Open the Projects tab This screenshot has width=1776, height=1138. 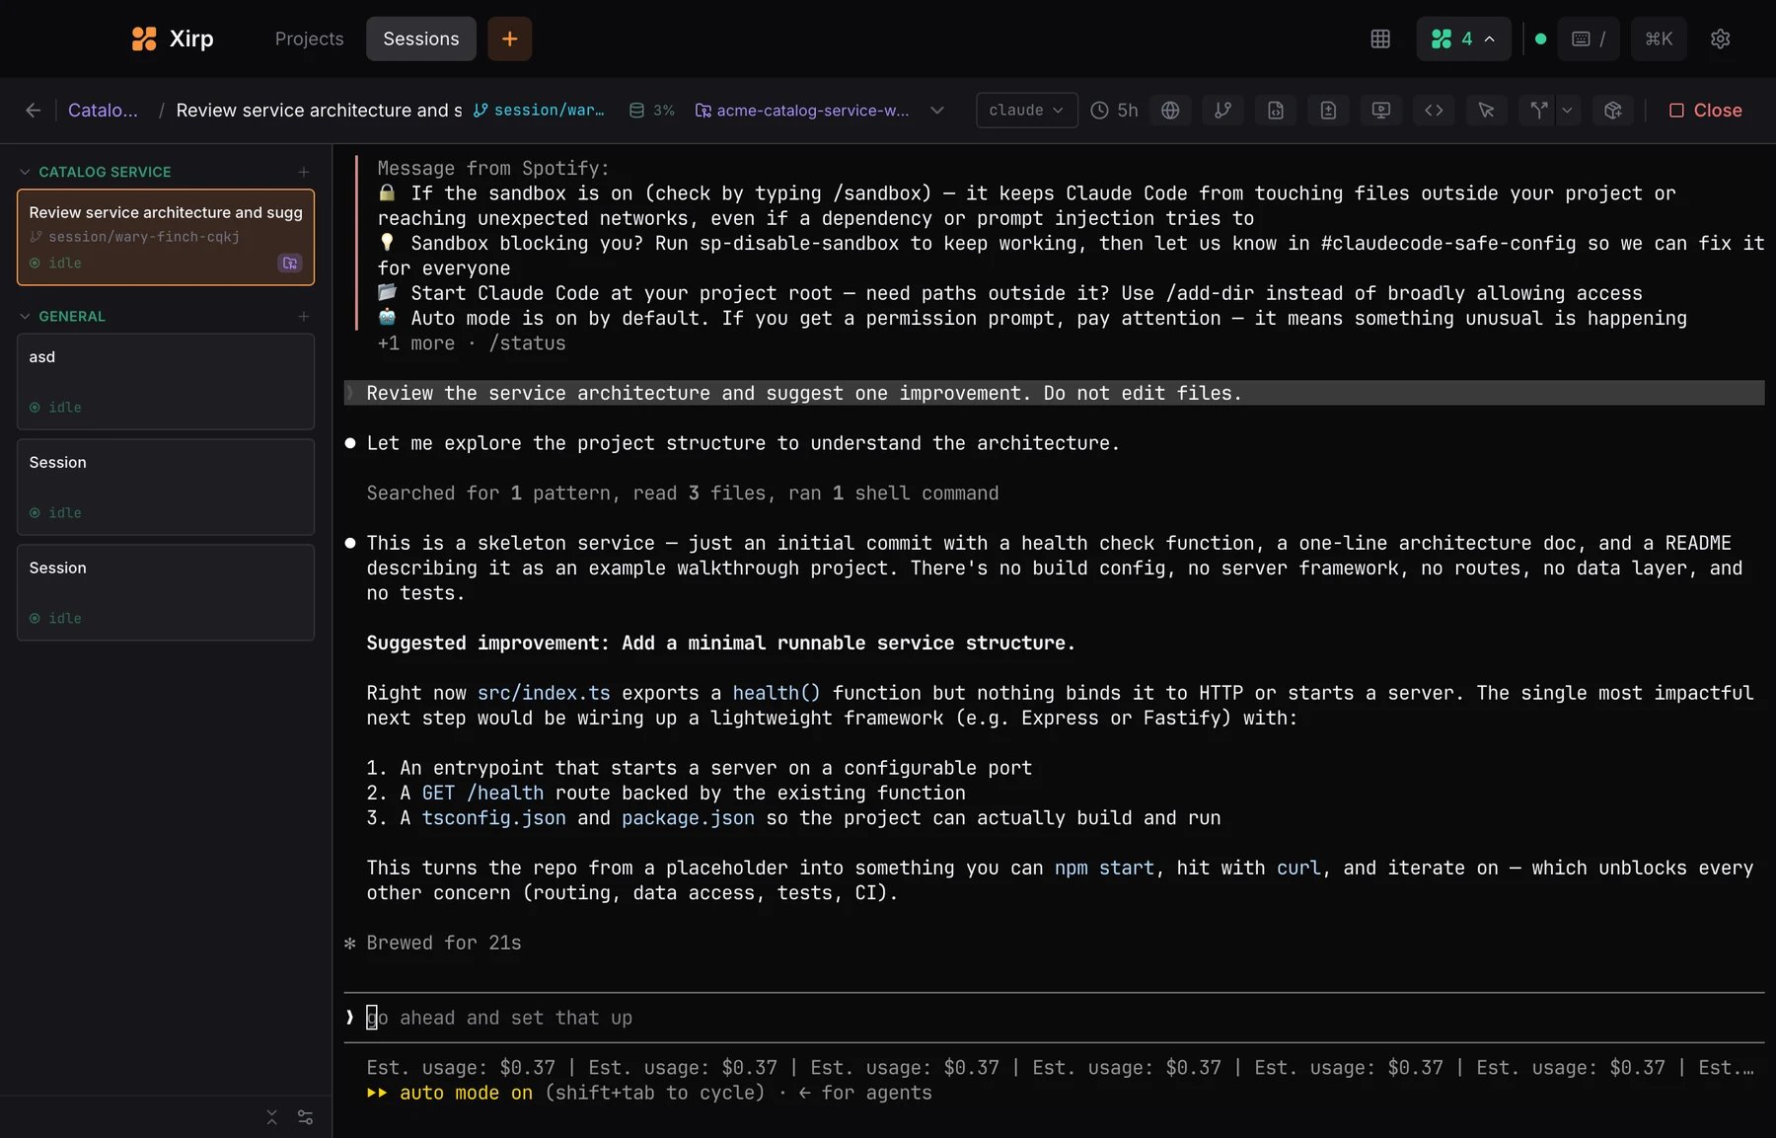click(309, 38)
